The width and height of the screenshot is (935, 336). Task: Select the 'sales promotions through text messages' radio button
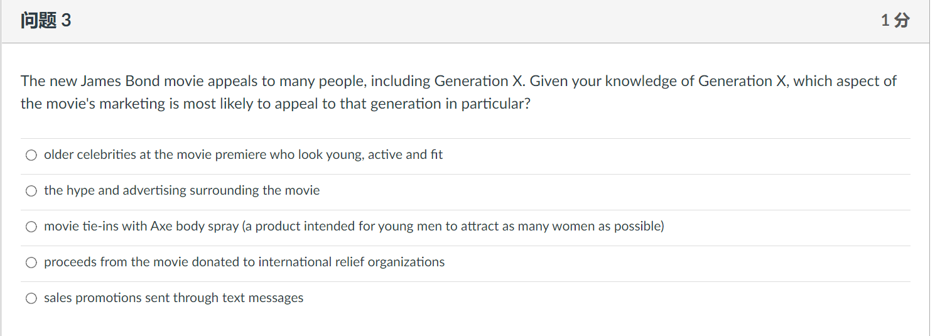31,298
